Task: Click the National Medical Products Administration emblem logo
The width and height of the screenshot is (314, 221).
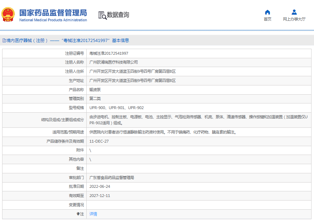Action: [8, 15]
